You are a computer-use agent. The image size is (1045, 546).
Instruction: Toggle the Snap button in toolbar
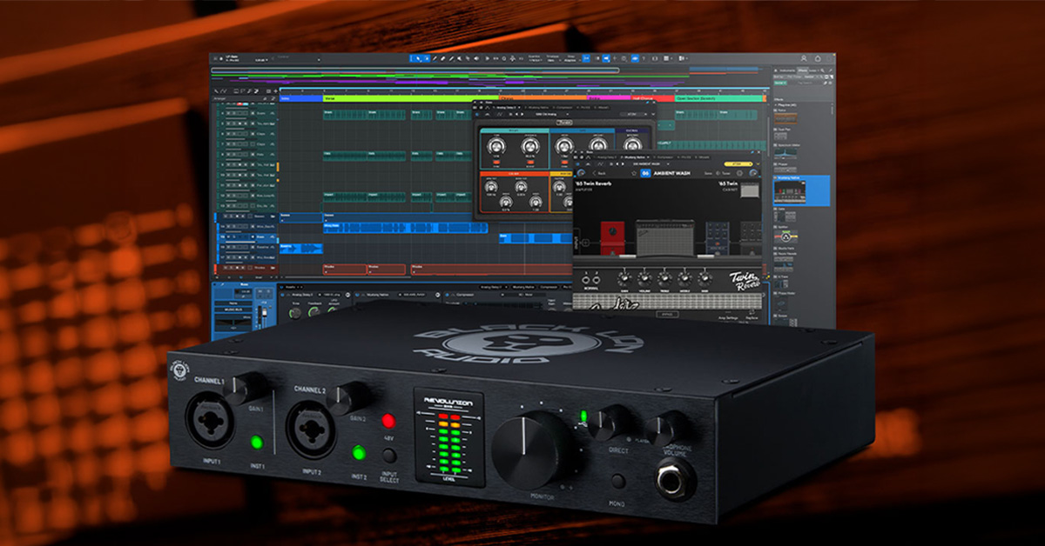pyautogui.click(x=586, y=58)
